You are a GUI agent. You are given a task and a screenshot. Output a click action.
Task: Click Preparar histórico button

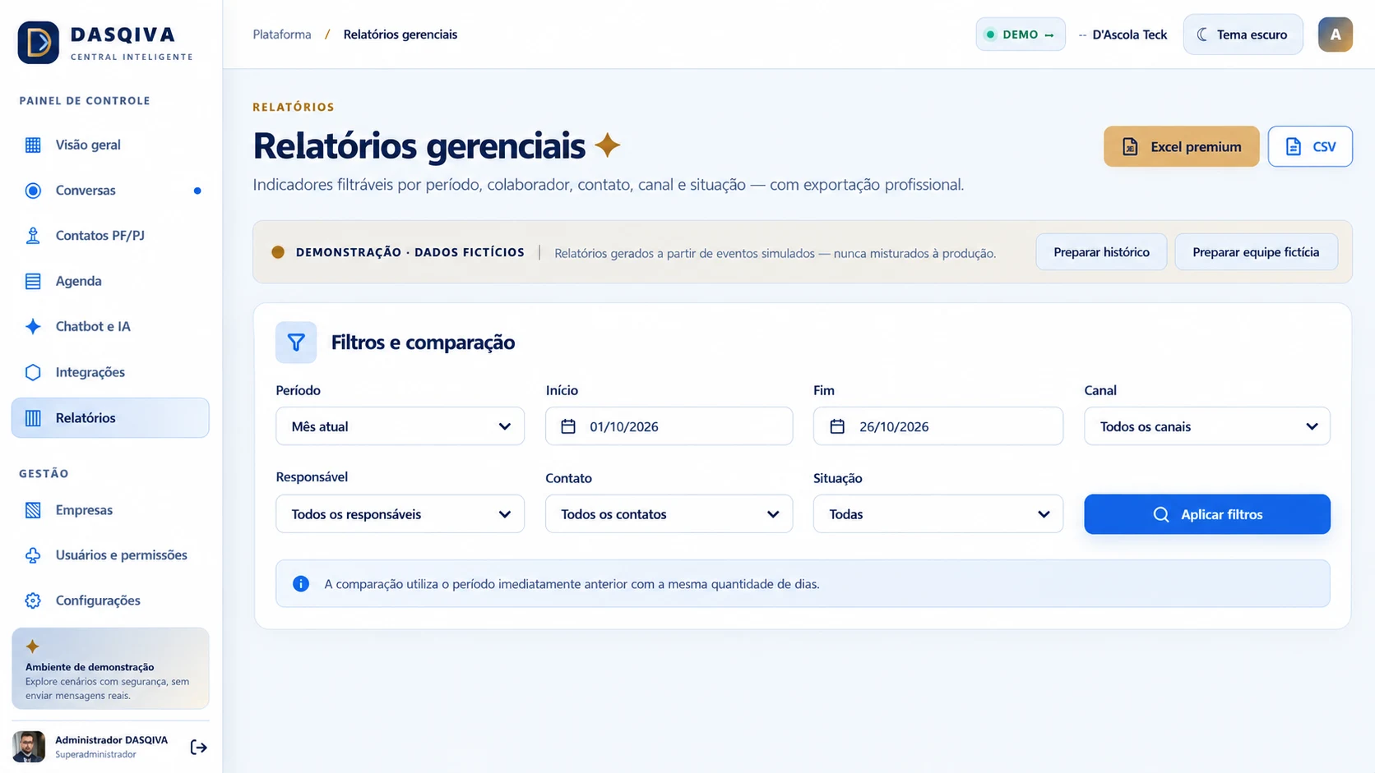(1101, 252)
